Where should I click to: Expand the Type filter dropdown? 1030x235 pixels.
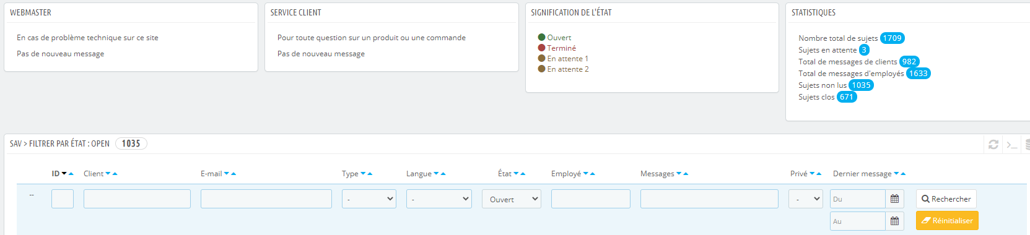pos(369,199)
